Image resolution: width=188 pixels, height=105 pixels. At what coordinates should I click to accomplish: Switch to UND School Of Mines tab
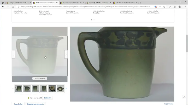pos(125,3)
